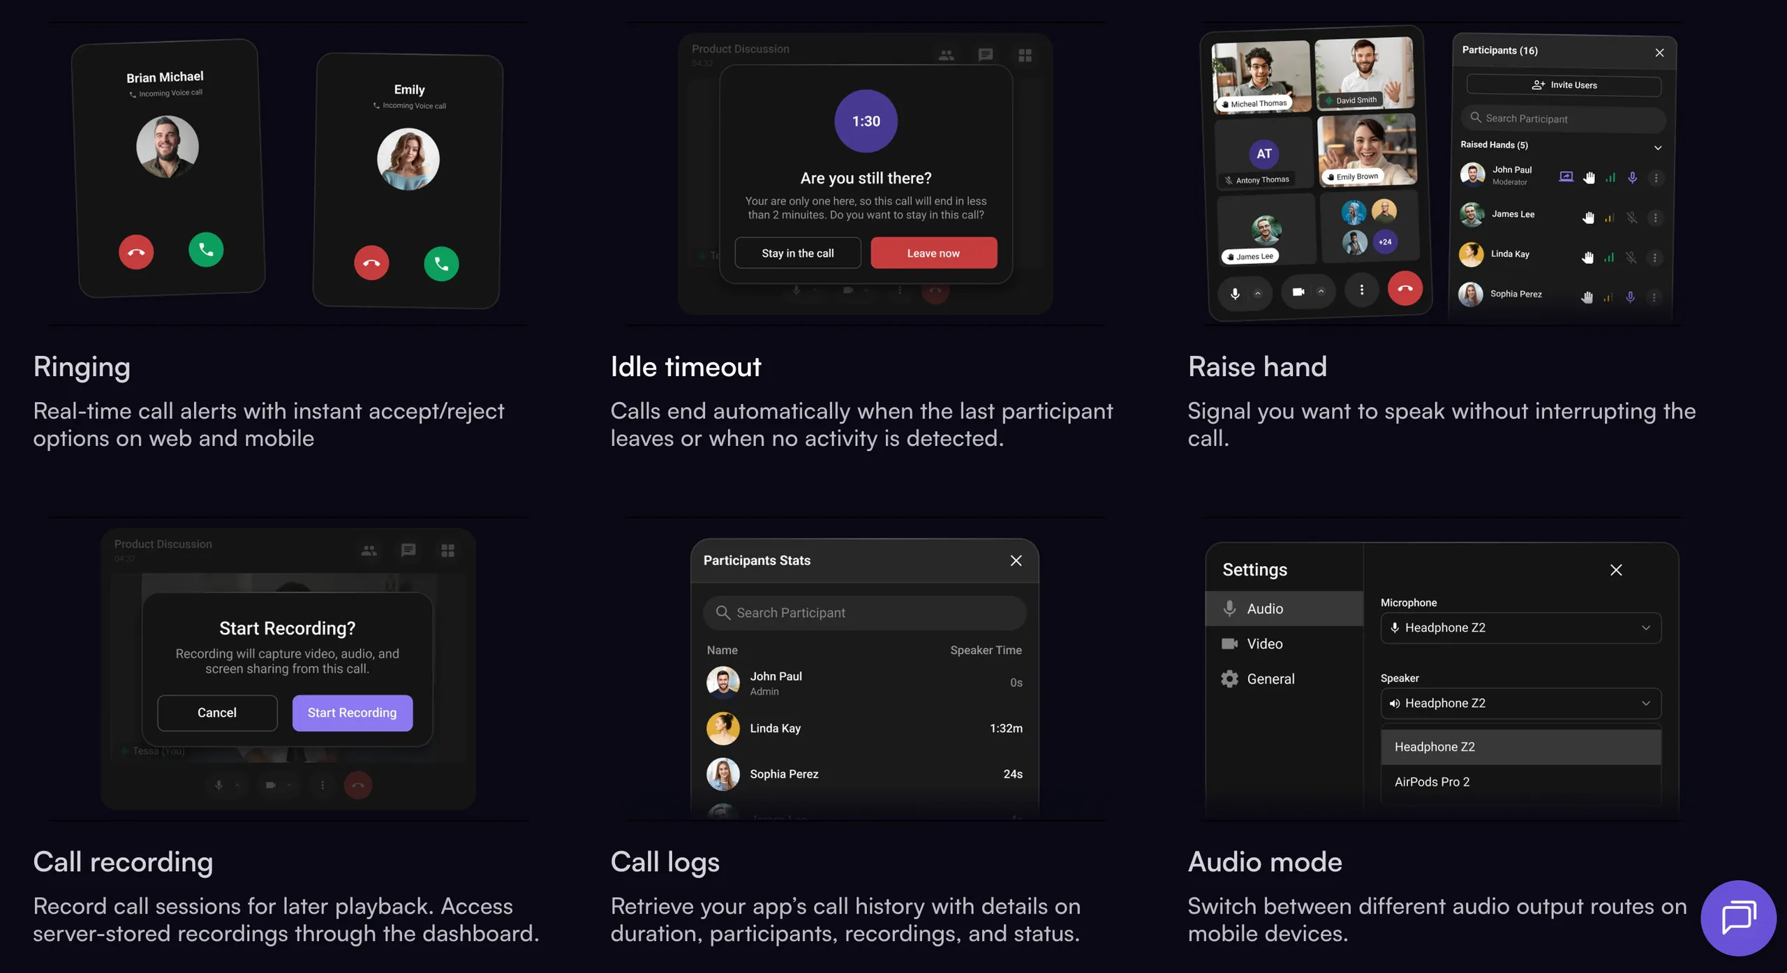Open John Paul's more options menu
This screenshot has width=1787, height=973.
pyautogui.click(x=1656, y=178)
